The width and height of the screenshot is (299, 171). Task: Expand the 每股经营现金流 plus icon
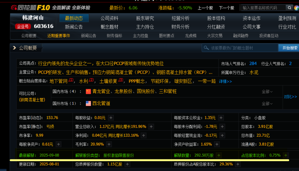(222, 135)
